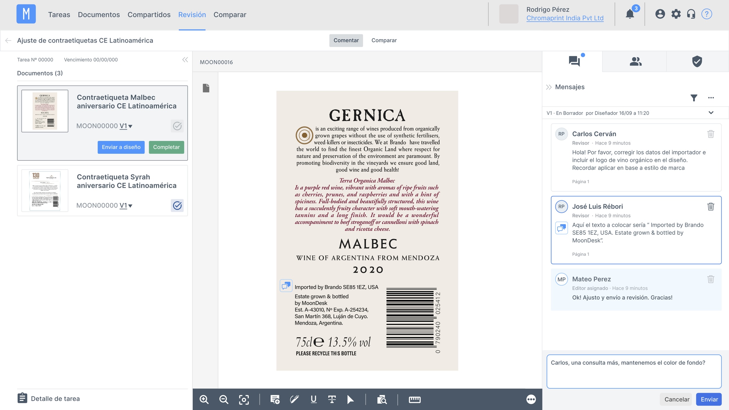Toggle approval check for Syrah document
Image resolution: width=729 pixels, height=410 pixels.
177,206
